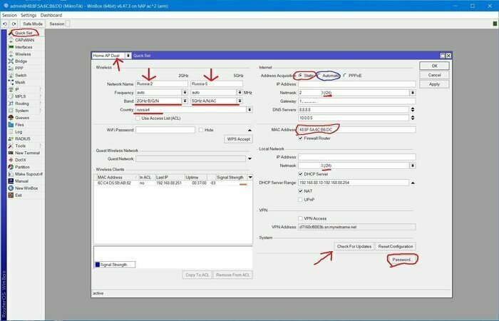This screenshot has height=321, width=499.
Task: Toggle the NAT checkbox
Action: 300,191
